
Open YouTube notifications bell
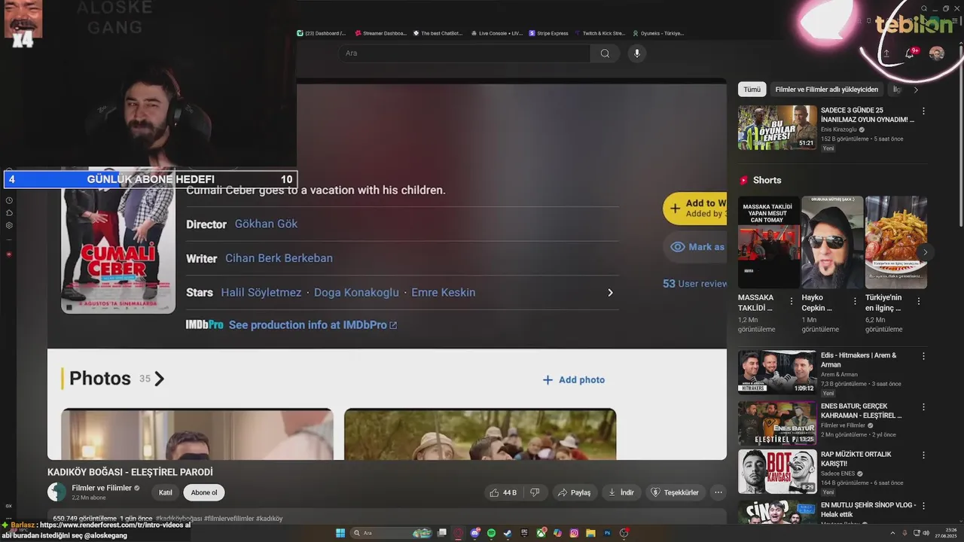911,53
